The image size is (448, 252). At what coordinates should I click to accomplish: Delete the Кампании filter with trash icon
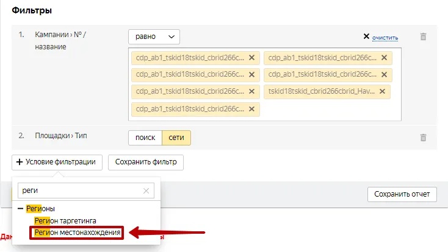(x=423, y=37)
